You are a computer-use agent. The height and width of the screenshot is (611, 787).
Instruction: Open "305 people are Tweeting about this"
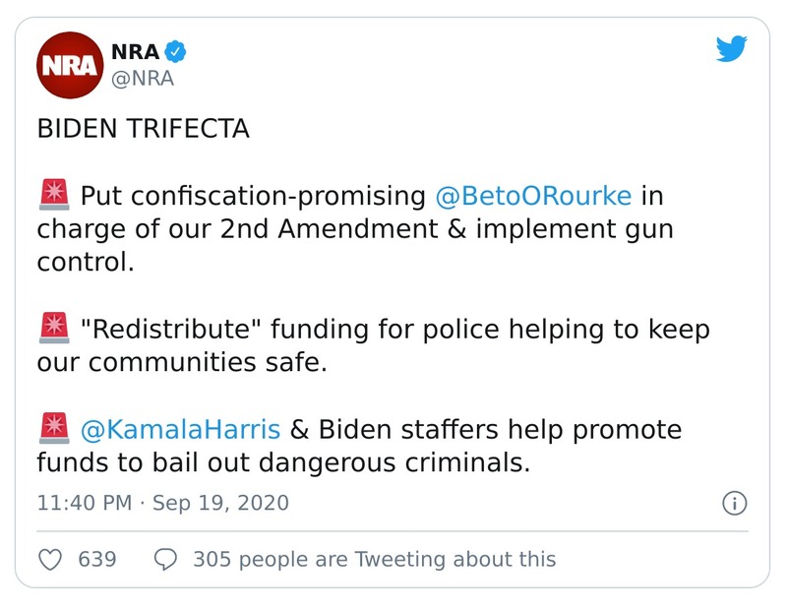click(x=374, y=559)
